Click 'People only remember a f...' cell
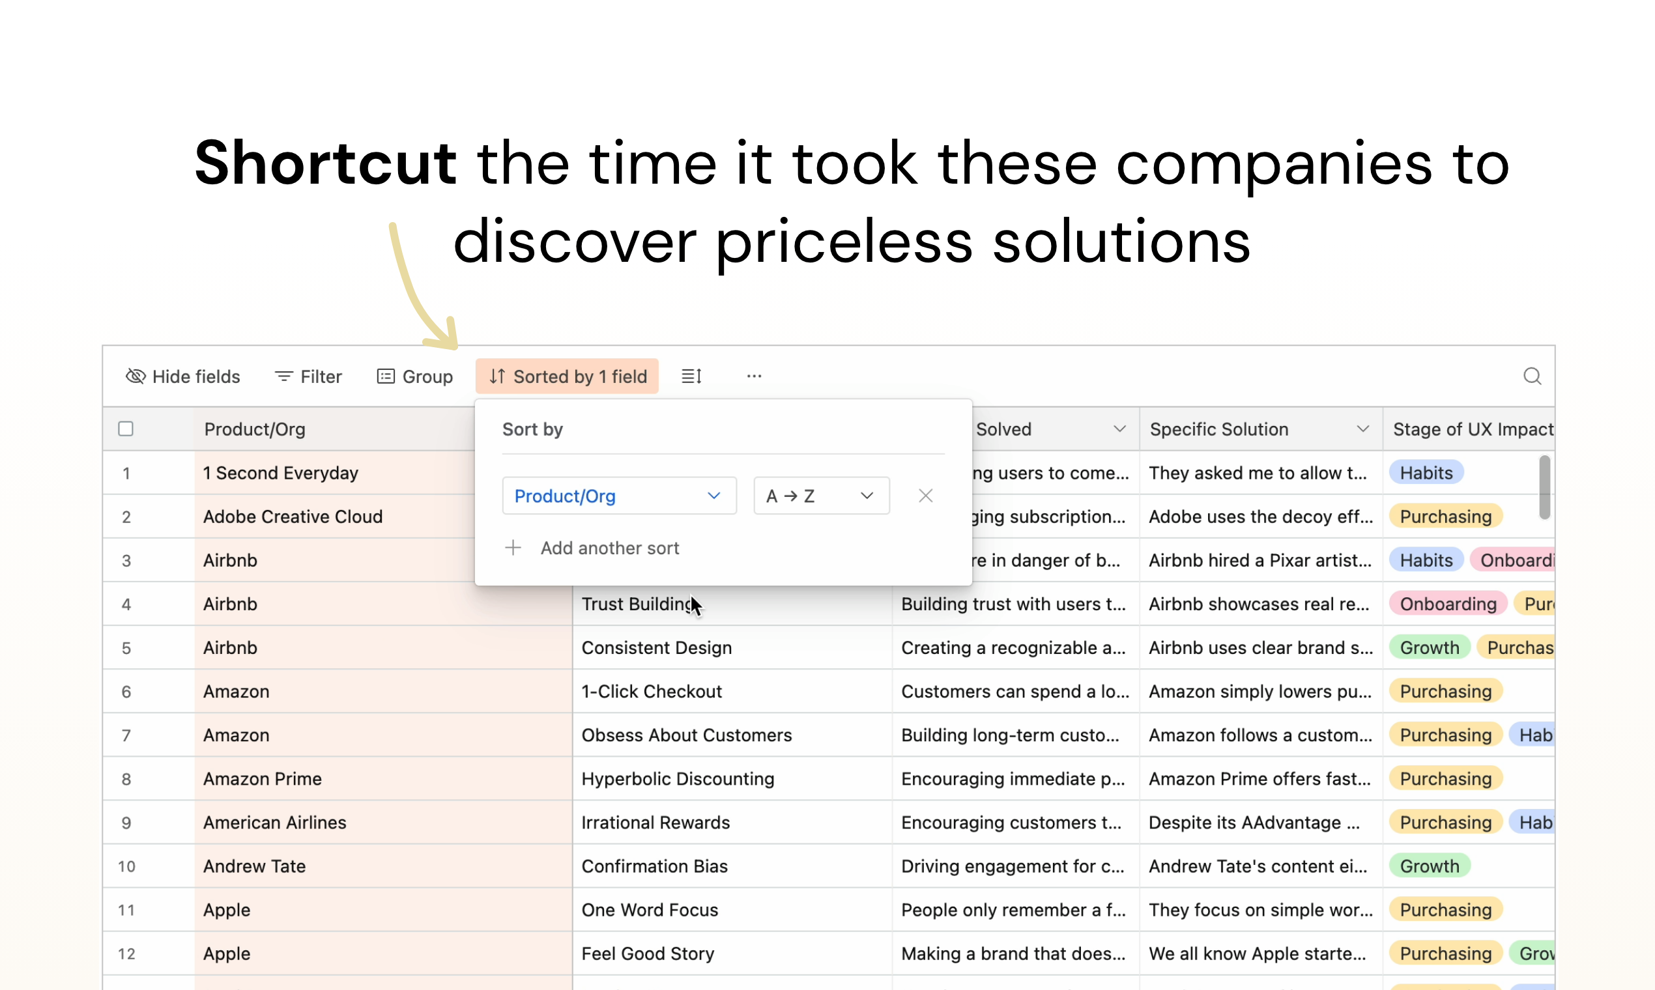This screenshot has width=1655, height=990. pyautogui.click(x=1016, y=910)
